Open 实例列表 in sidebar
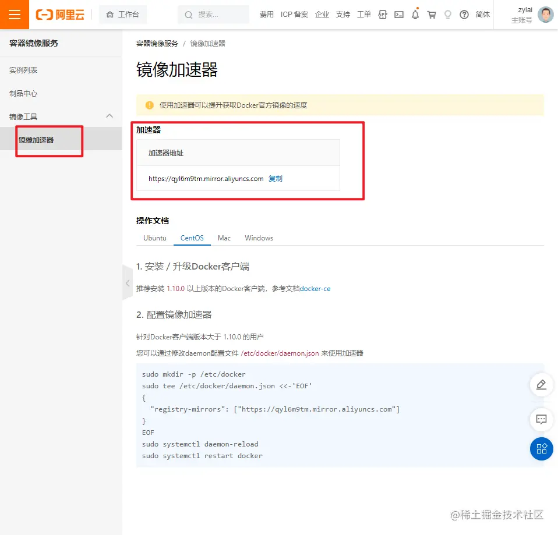 click(x=23, y=70)
